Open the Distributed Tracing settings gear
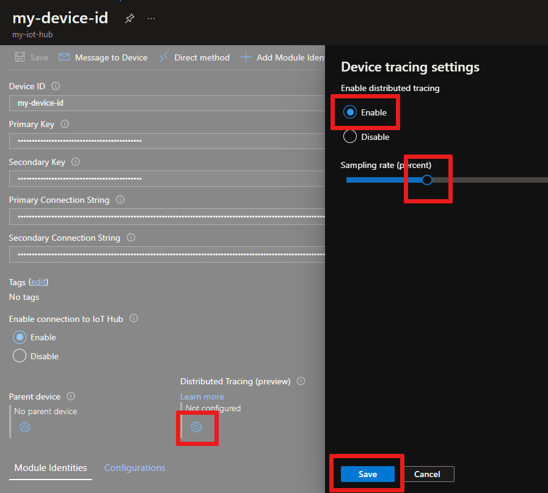Screen dimensions: 548x493 coord(197,428)
